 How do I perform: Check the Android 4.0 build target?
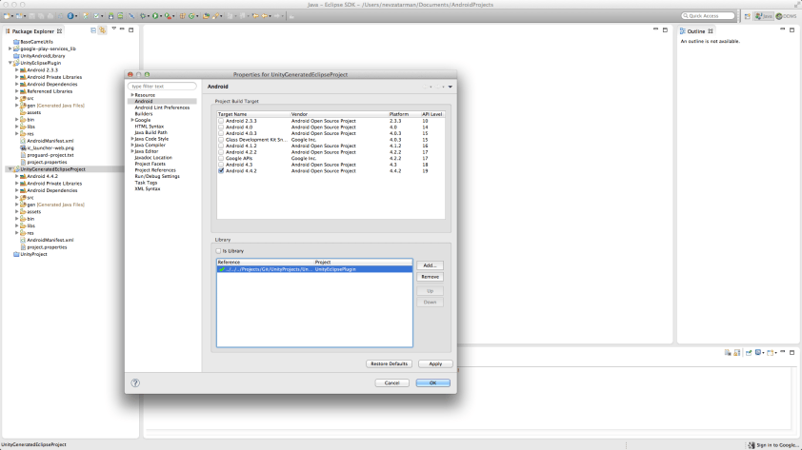(x=221, y=127)
